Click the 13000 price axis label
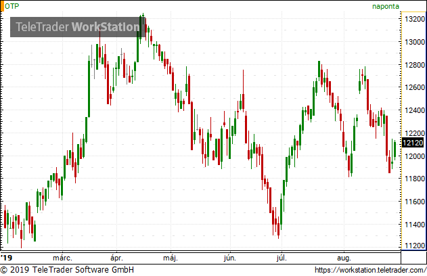Image resolution: width=427 pixels, height=276 pixels. 415,42
